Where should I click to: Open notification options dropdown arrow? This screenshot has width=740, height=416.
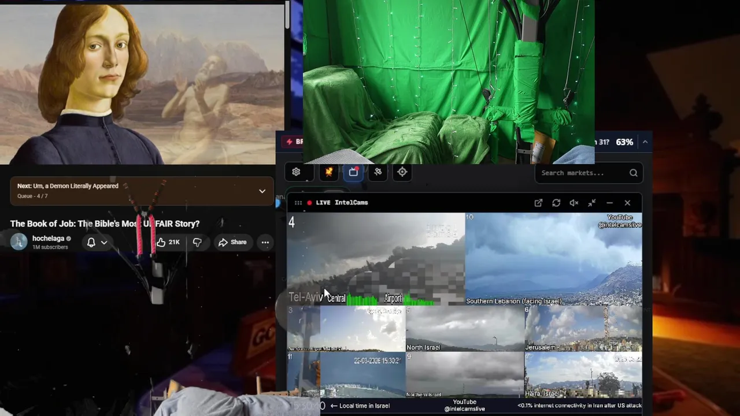point(104,243)
